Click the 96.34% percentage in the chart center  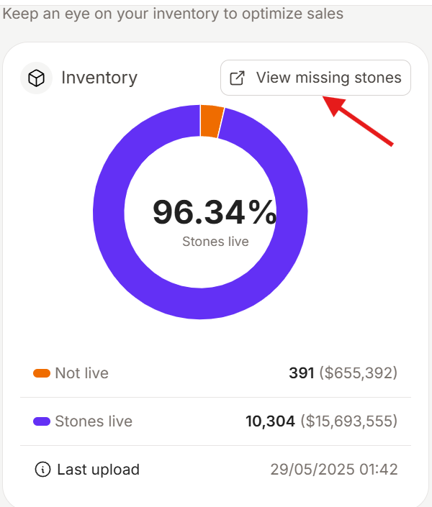[215, 212]
